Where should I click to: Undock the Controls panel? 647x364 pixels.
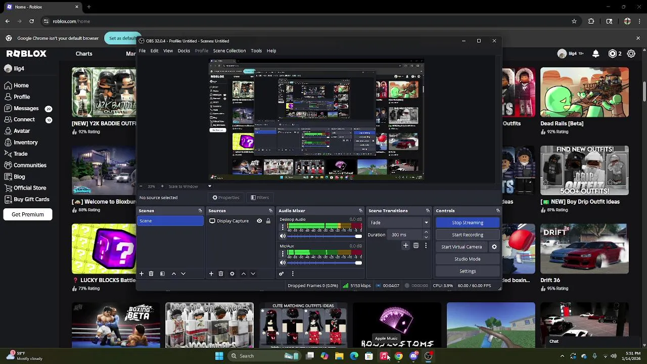coord(498,211)
